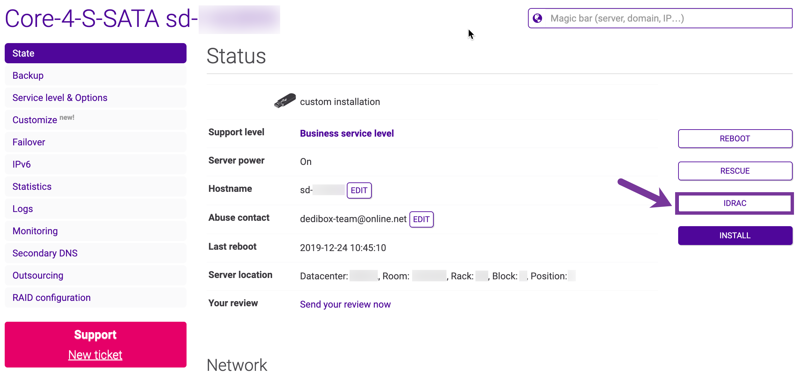Open the State menu item
This screenshot has width=796, height=385.
[x=95, y=53]
